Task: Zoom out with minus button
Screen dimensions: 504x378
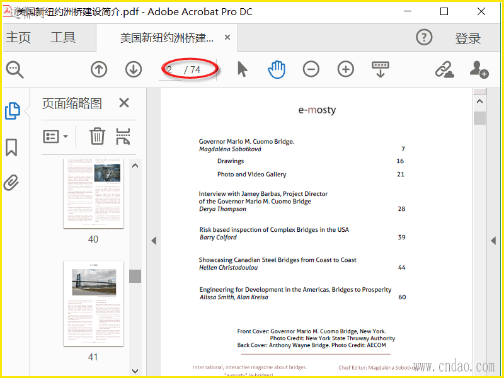Action: click(x=311, y=69)
